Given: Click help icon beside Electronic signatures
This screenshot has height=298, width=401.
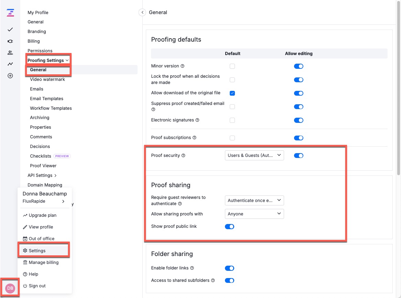Looking at the screenshot, I should pos(197,120).
